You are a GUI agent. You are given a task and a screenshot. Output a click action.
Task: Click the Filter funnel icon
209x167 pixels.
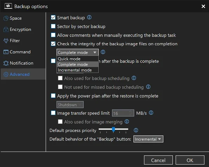6,41
